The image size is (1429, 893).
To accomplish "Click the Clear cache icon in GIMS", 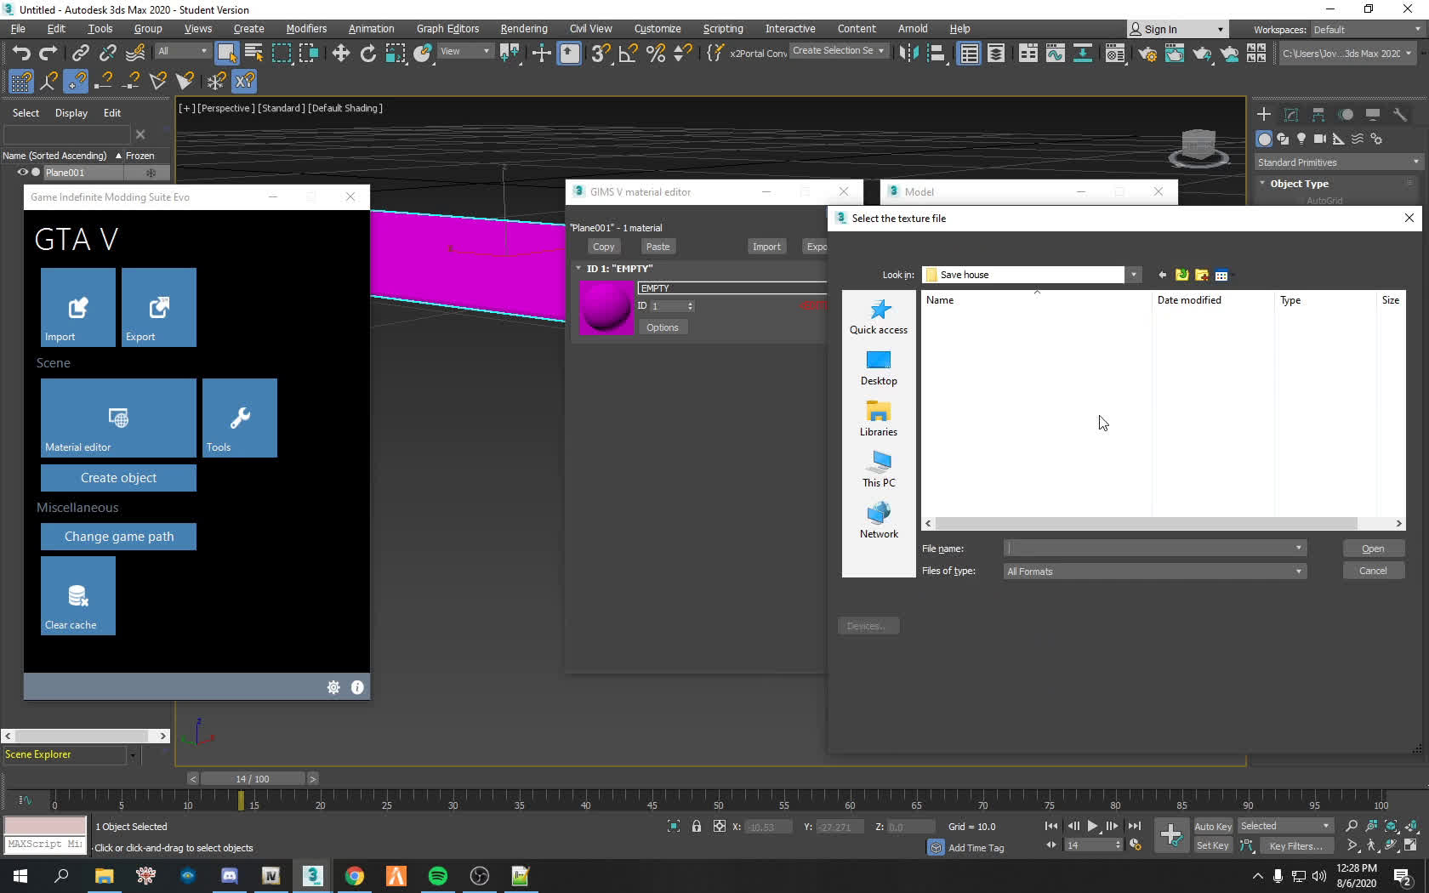I will click(77, 595).
